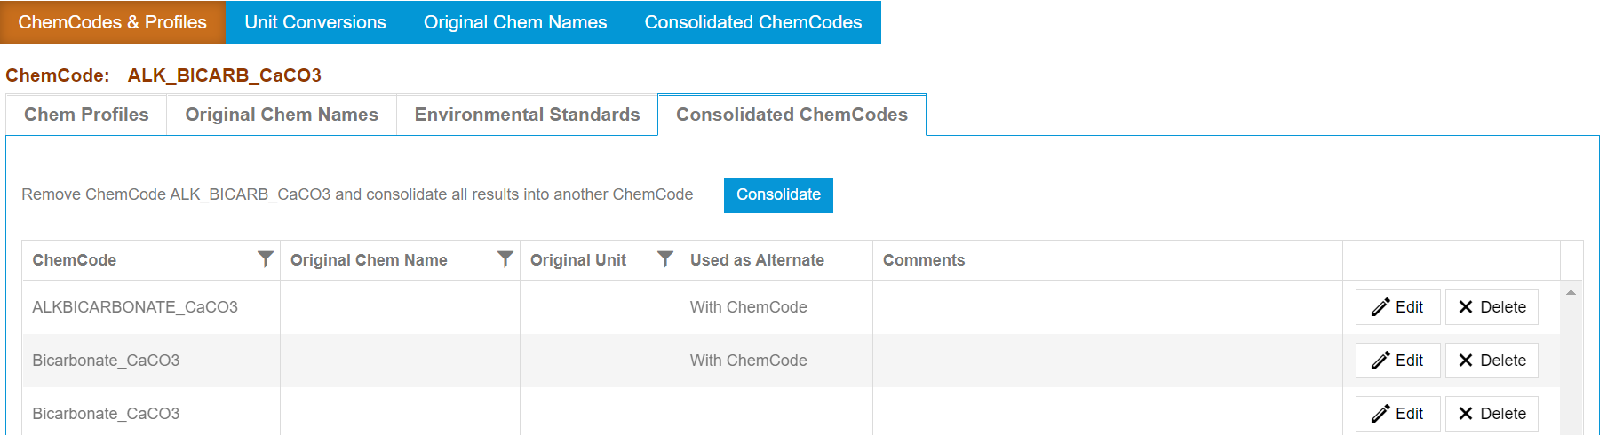Click filter icon on Original Chem Name column

pyautogui.click(x=505, y=259)
